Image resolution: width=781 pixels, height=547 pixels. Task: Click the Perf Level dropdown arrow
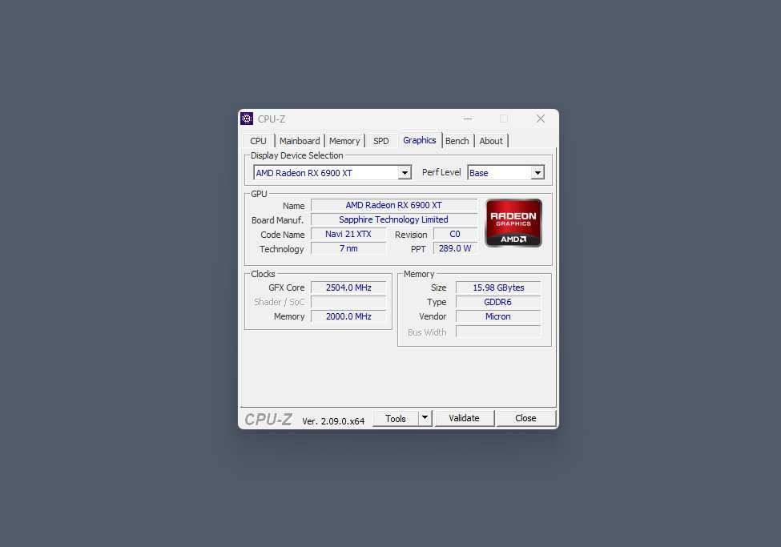pos(537,173)
